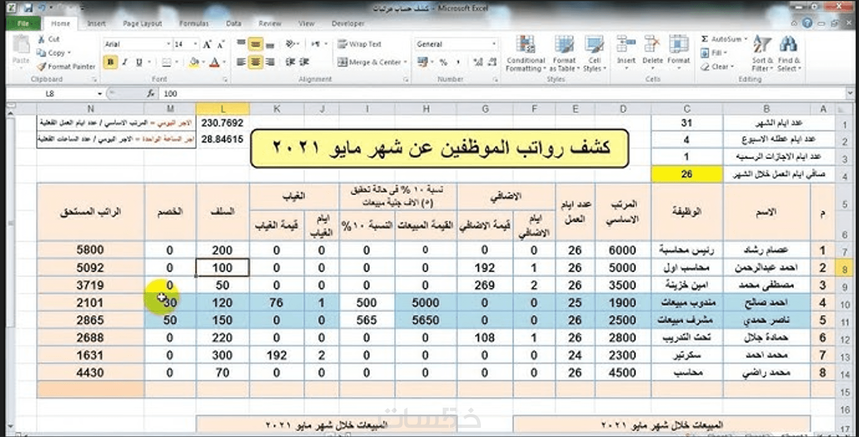
Task: Click the Merge & Center button
Action: (369, 62)
